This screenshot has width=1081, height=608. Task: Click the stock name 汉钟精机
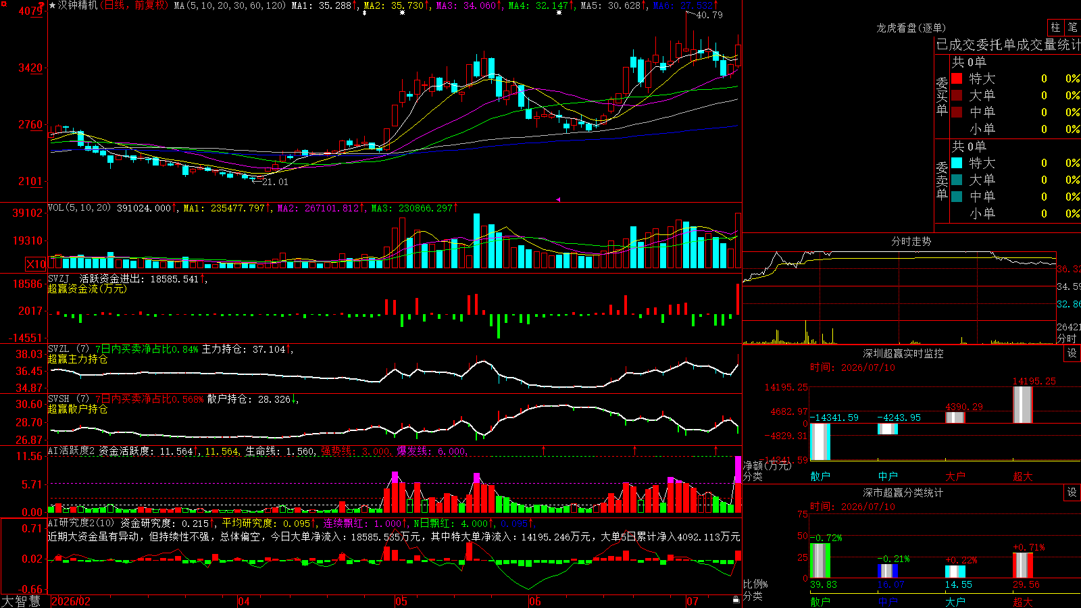click(x=78, y=5)
